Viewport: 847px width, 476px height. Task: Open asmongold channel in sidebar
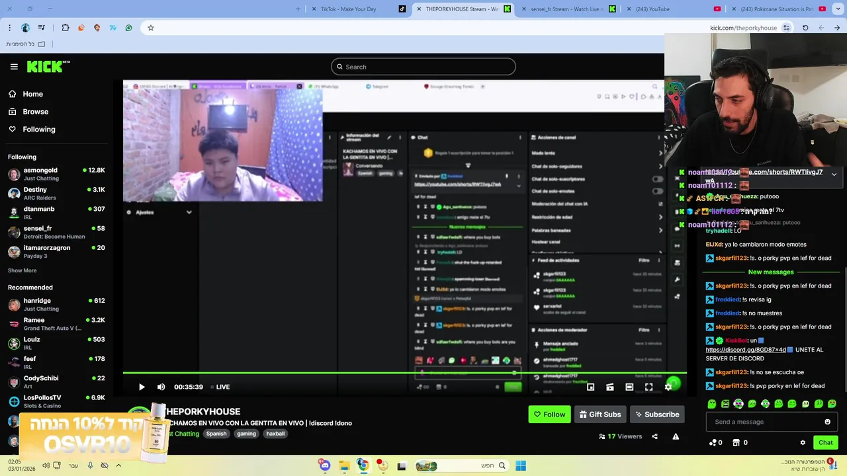56,174
